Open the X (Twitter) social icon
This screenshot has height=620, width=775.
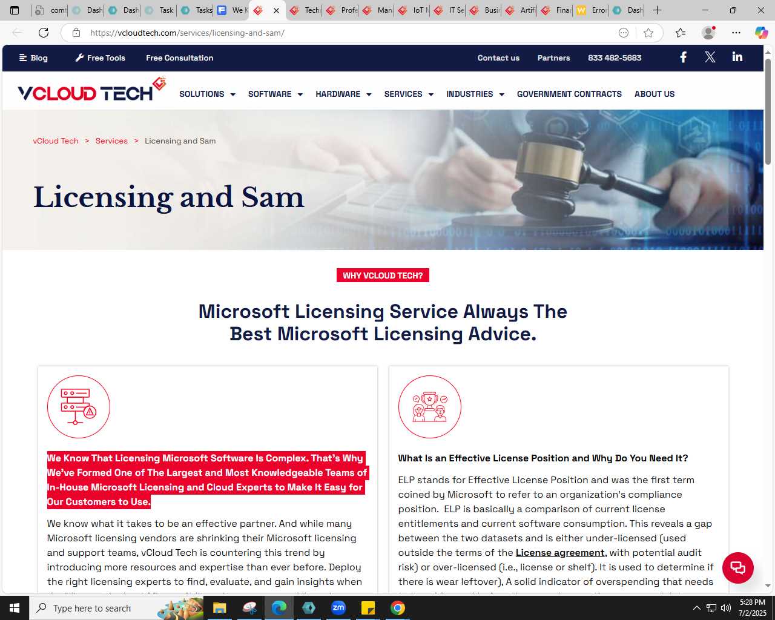710,58
